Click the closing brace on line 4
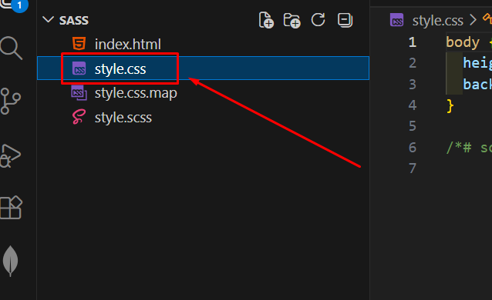Image resolution: width=492 pixels, height=300 pixels. click(x=450, y=106)
